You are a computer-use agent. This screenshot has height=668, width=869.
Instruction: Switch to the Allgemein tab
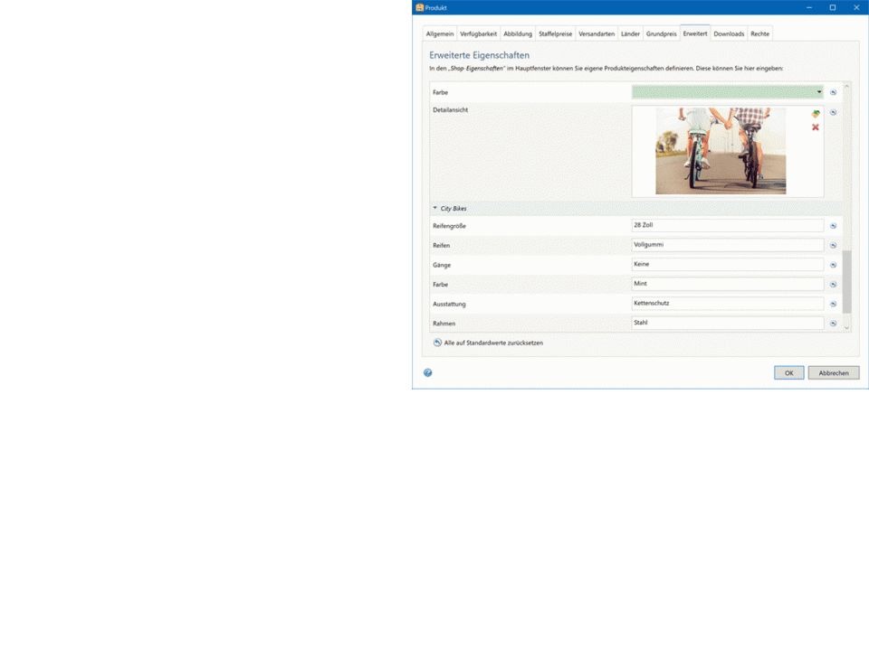[x=439, y=33]
